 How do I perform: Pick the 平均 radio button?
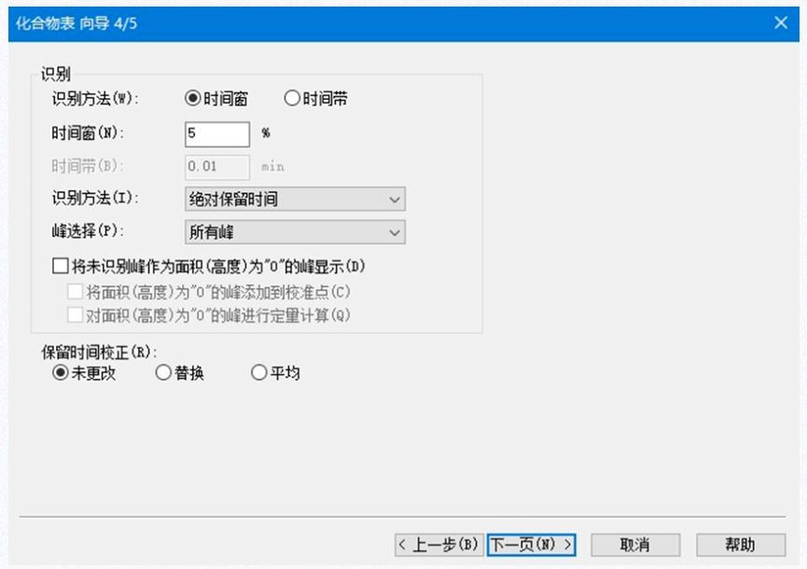pos(259,373)
